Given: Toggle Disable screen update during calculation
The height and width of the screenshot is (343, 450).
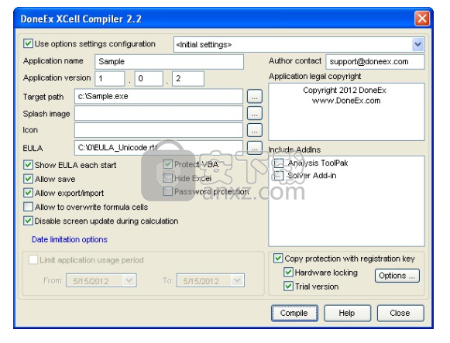Looking at the screenshot, I should [x=28, y=221].
